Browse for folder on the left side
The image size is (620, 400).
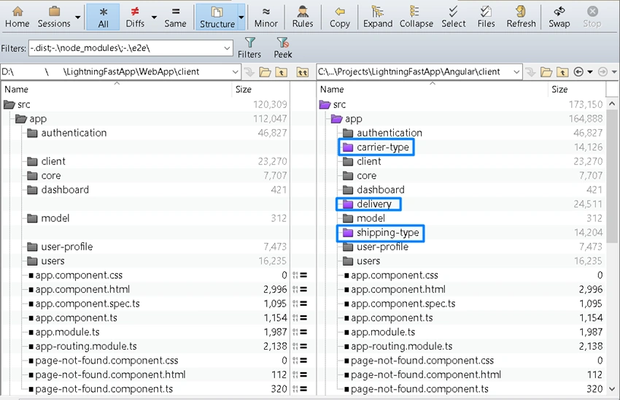point(265,72)
